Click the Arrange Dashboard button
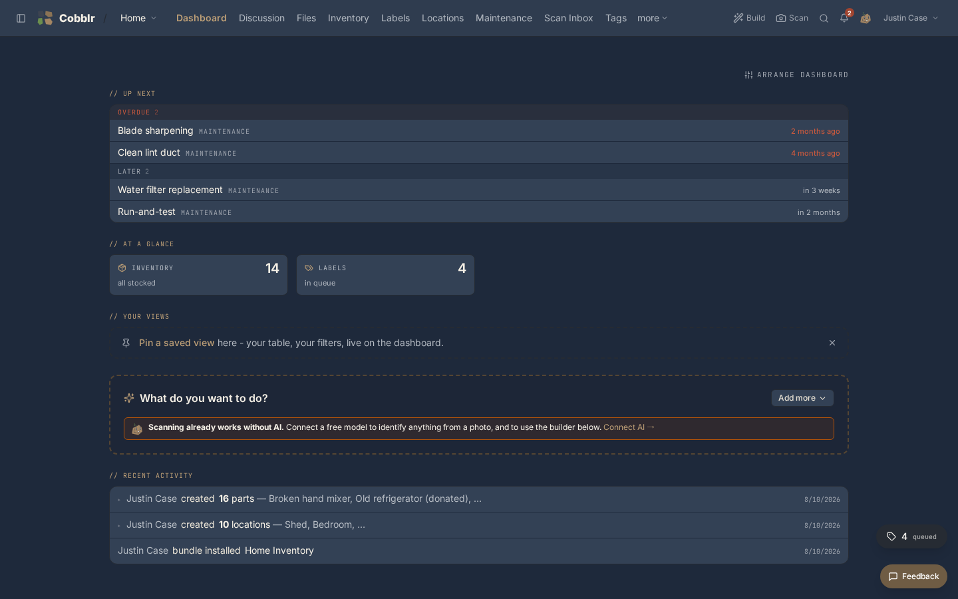The width and height of the screenshot is (958, 599). 796,75
